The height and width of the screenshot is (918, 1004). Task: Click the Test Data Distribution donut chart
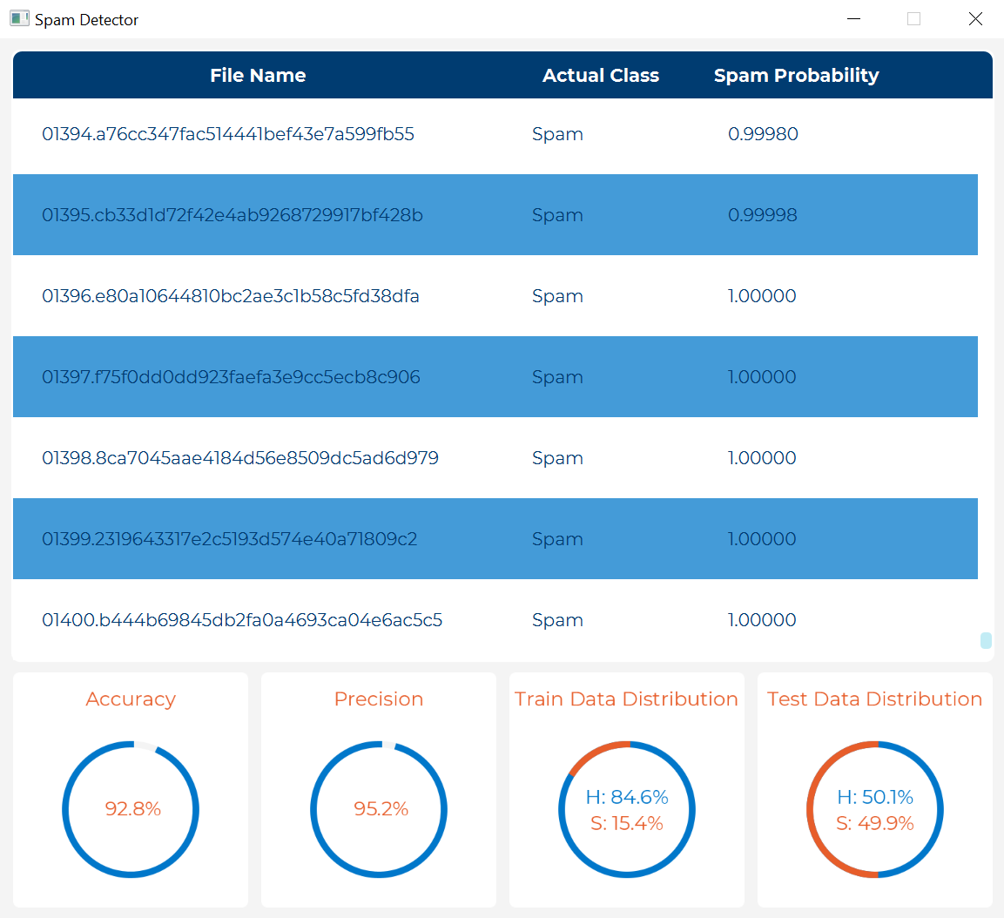[x=875, y=809]
